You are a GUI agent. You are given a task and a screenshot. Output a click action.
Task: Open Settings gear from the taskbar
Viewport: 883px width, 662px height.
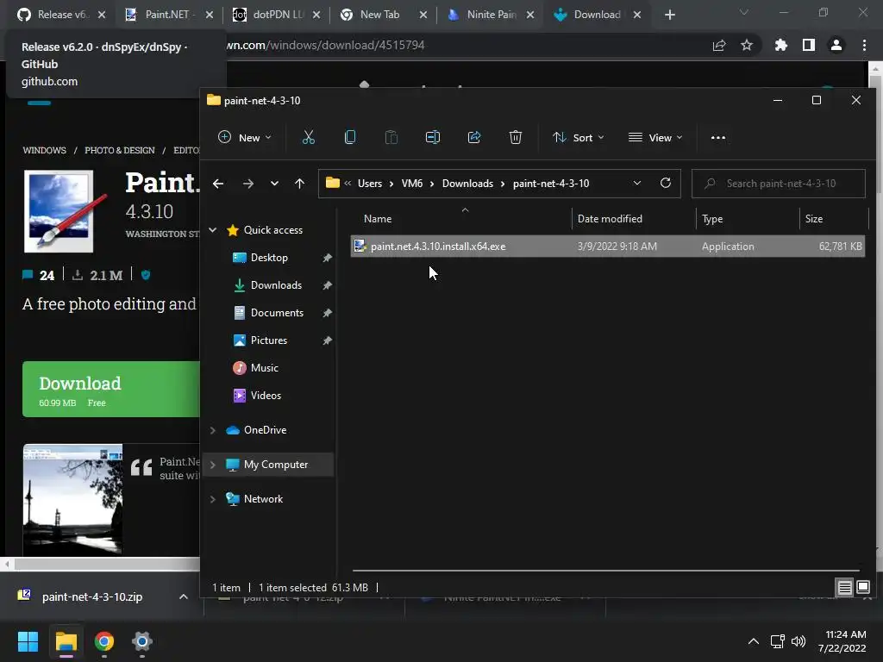coord(142,641)
